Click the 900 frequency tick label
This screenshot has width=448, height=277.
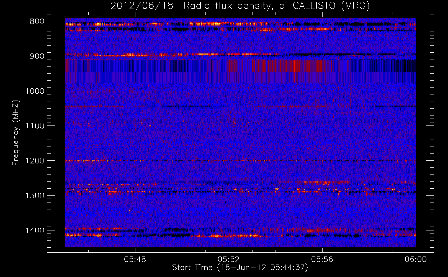(37, 56)
